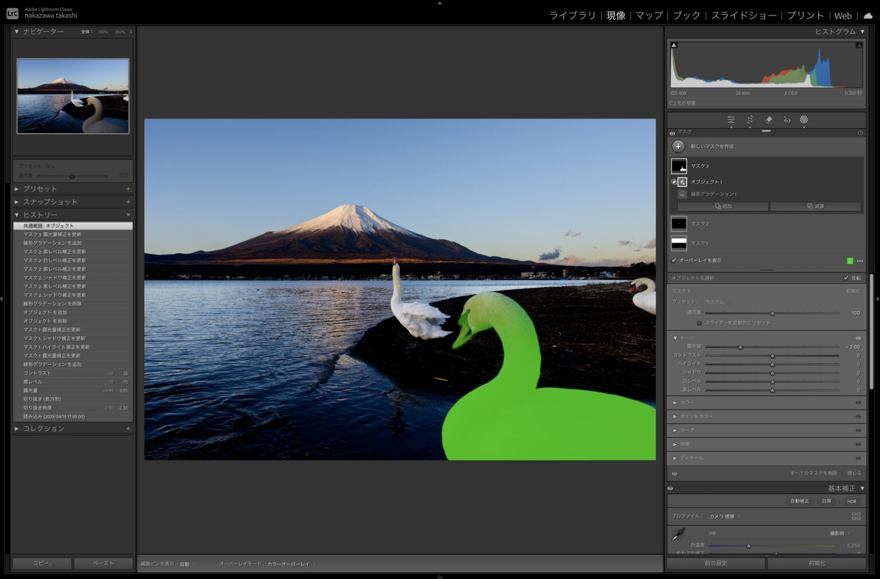
Task: Select the Crop tool icon
Action: pos(750,120)
